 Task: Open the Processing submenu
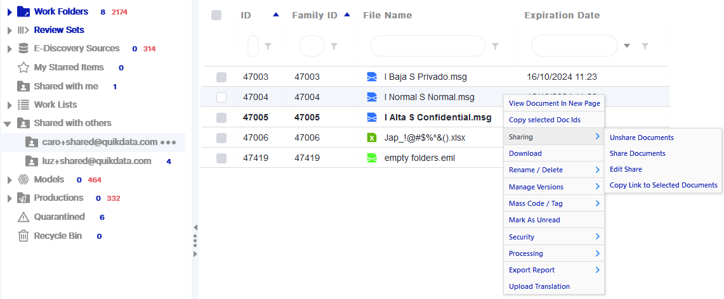click(x=553, y=253)
